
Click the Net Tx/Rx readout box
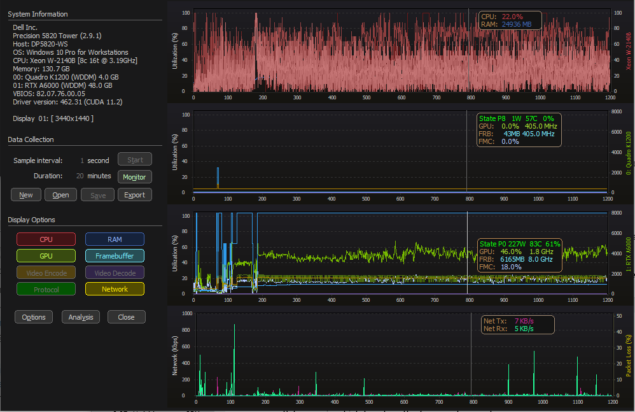(517, 325)
